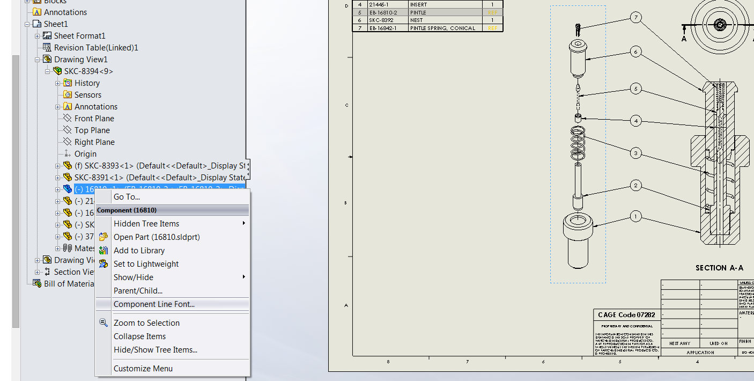754x381 pixels.
Task: Click the Revision Table(Linked)1 table icon
Action: tap(47, 47)
